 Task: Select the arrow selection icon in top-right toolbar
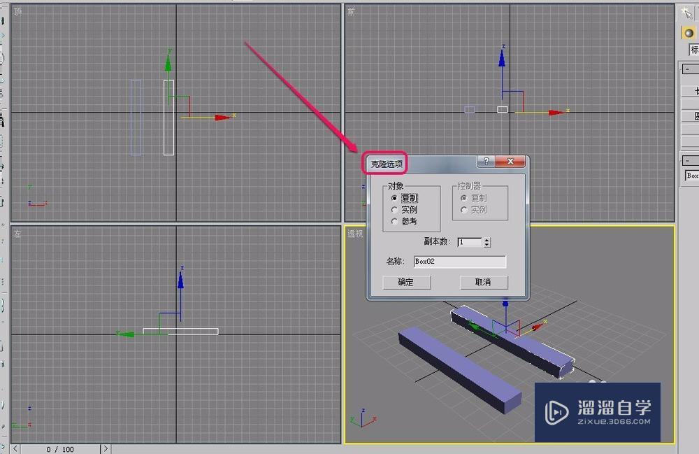[x=686, y=13]
